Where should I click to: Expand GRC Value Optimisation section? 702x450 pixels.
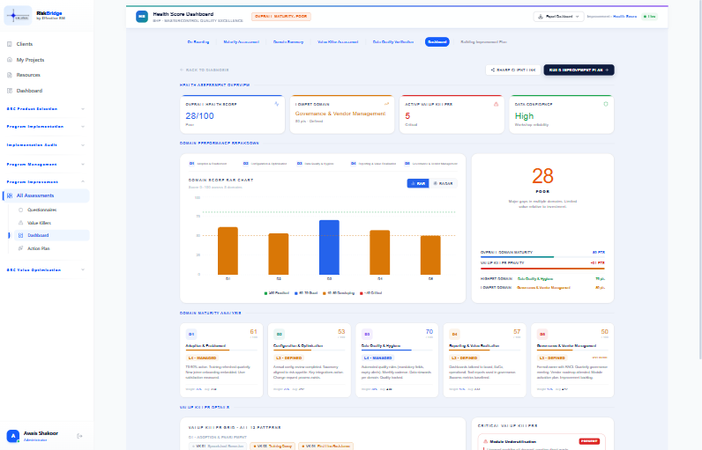(x=47, y=269)
